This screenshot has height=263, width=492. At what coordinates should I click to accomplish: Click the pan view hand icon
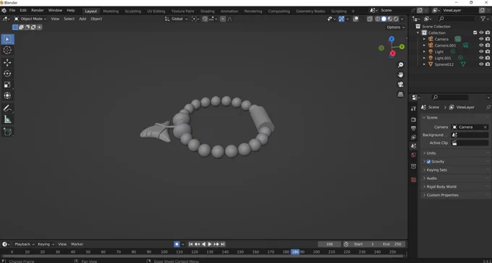(x=400, y=74)
